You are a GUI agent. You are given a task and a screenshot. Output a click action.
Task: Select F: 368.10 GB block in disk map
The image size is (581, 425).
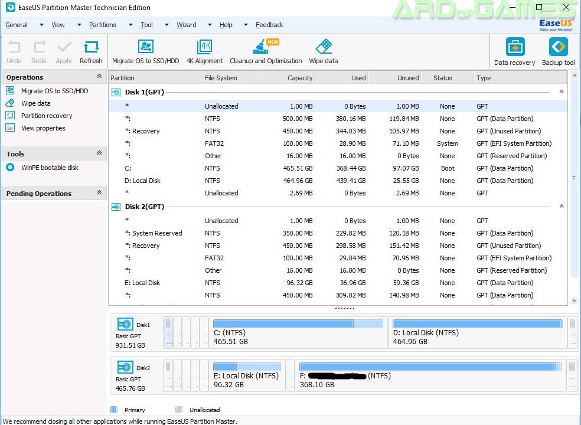click(430, 376)
